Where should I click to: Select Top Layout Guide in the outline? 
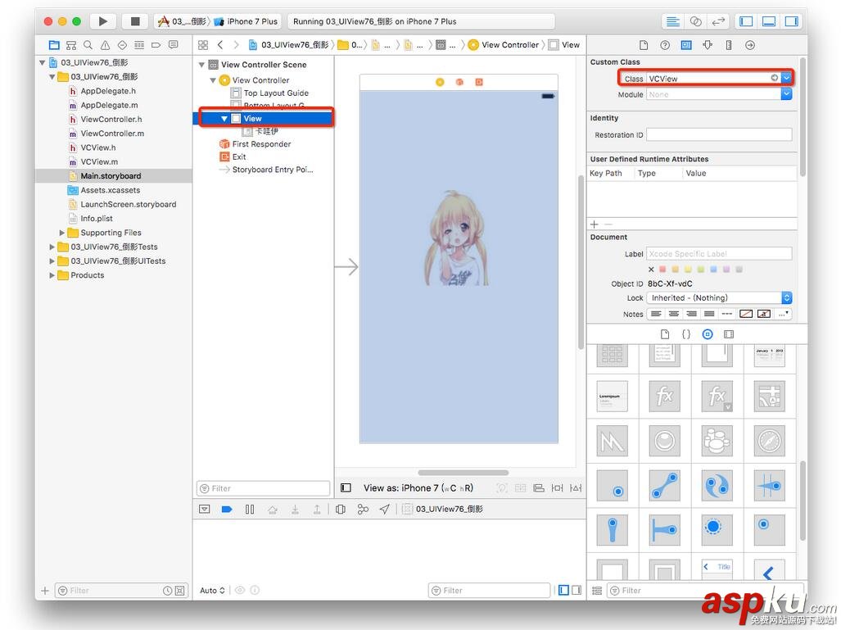click(x=276, y=93)
